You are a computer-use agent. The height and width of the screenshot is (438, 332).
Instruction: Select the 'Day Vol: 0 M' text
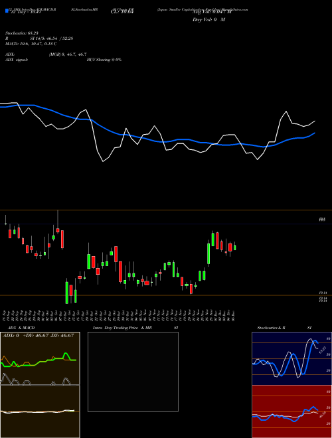pos(209,19)
